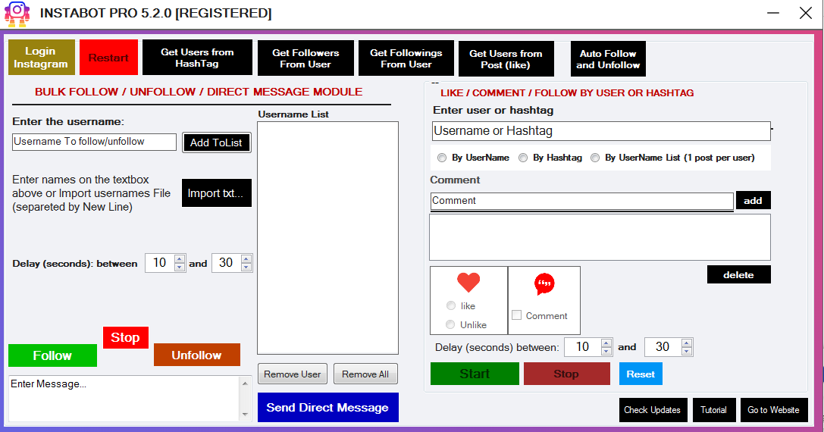Viewport: 824px width, 432px height.
Task: Decrease the right minimum delay value 10
Action: point(606,351)
